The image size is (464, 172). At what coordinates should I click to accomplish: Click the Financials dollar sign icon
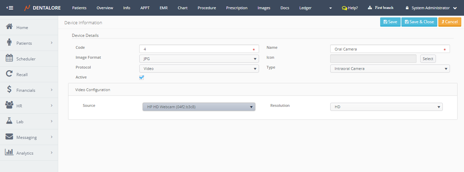10,90
